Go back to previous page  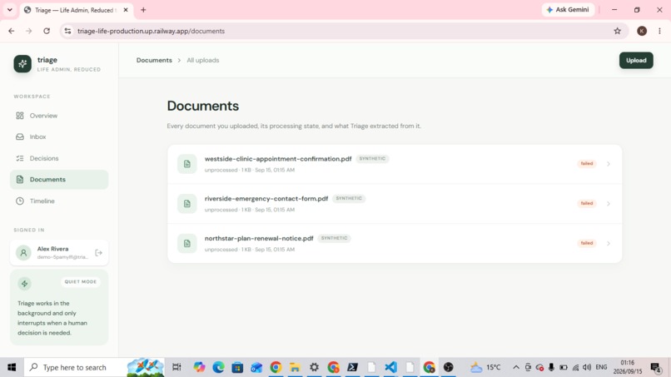(x=12, y=31)
